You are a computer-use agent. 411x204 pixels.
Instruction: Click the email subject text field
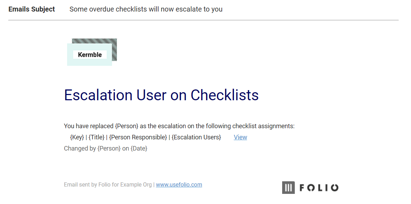(x=146, y=9)
